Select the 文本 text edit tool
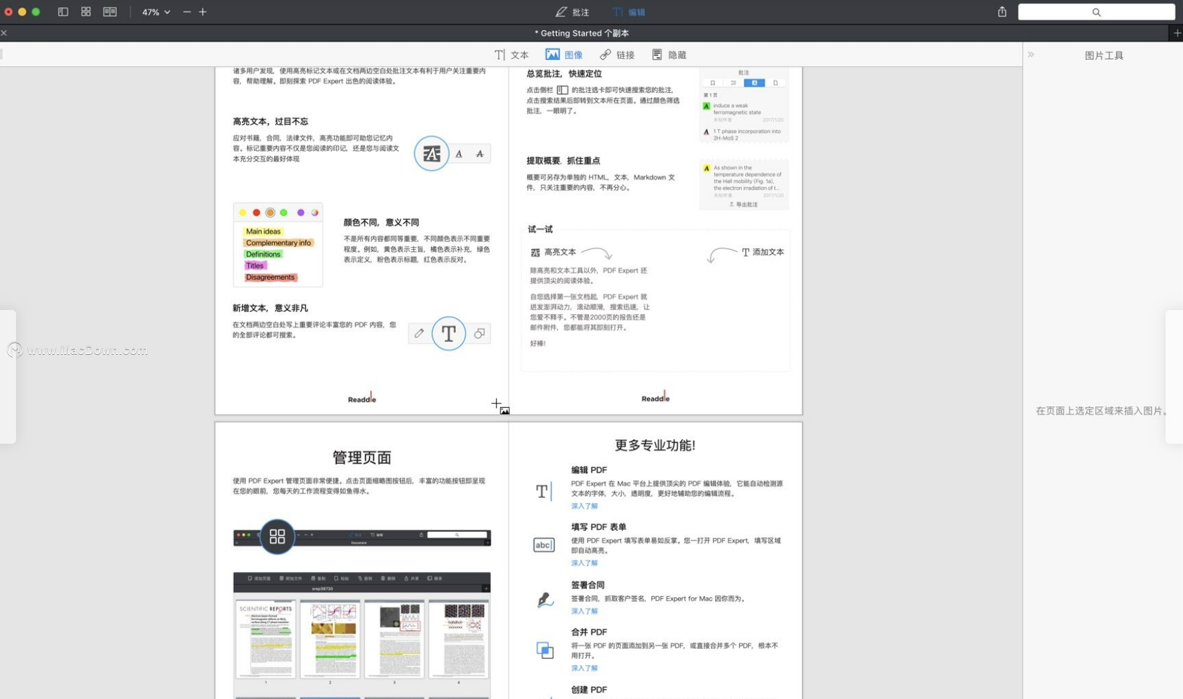Screen dimensions: 1183x699 (x=511, y=55)
